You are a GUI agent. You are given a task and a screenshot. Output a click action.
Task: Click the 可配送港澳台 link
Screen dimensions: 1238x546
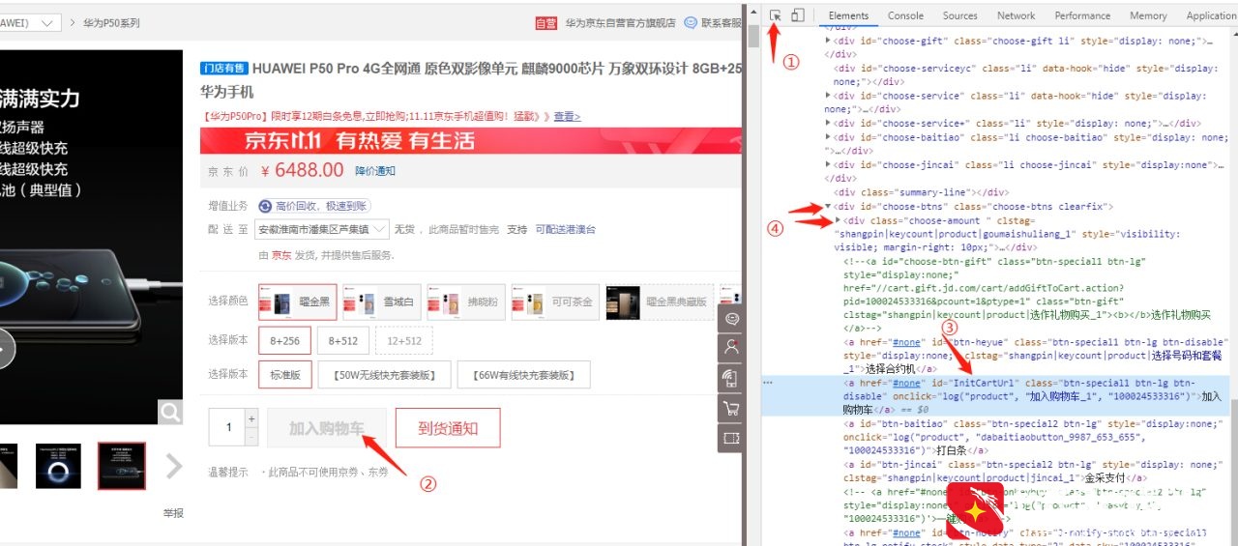(x=566, y=229)
